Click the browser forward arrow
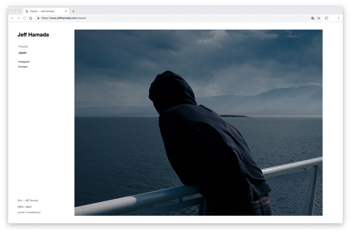The image size is (351, 233). [x=18, y=18]
